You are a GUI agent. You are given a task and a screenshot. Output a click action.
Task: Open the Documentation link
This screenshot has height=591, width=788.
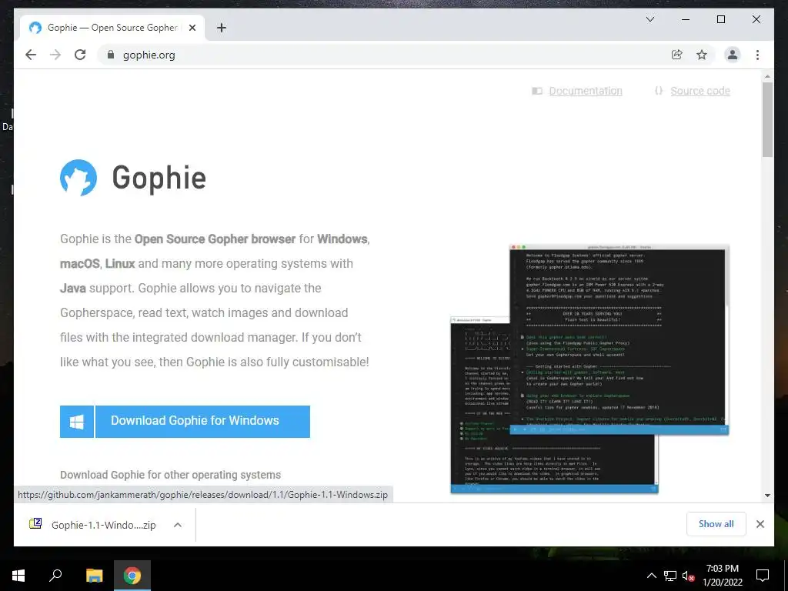(x=586, y=91)
